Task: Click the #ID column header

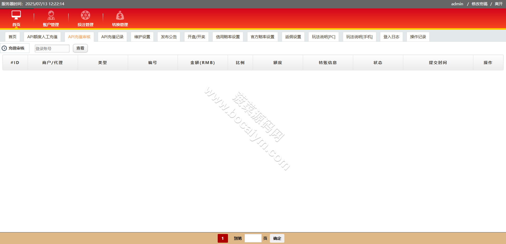Action: point(15,62)
